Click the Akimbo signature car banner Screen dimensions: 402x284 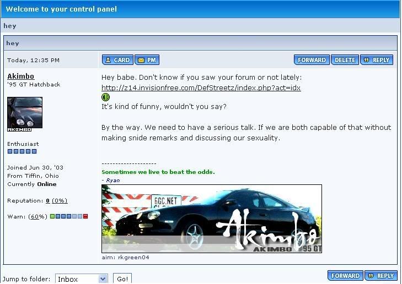click(212, 219)
